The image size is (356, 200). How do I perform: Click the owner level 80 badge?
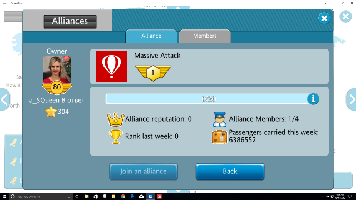tap(57, 88)
